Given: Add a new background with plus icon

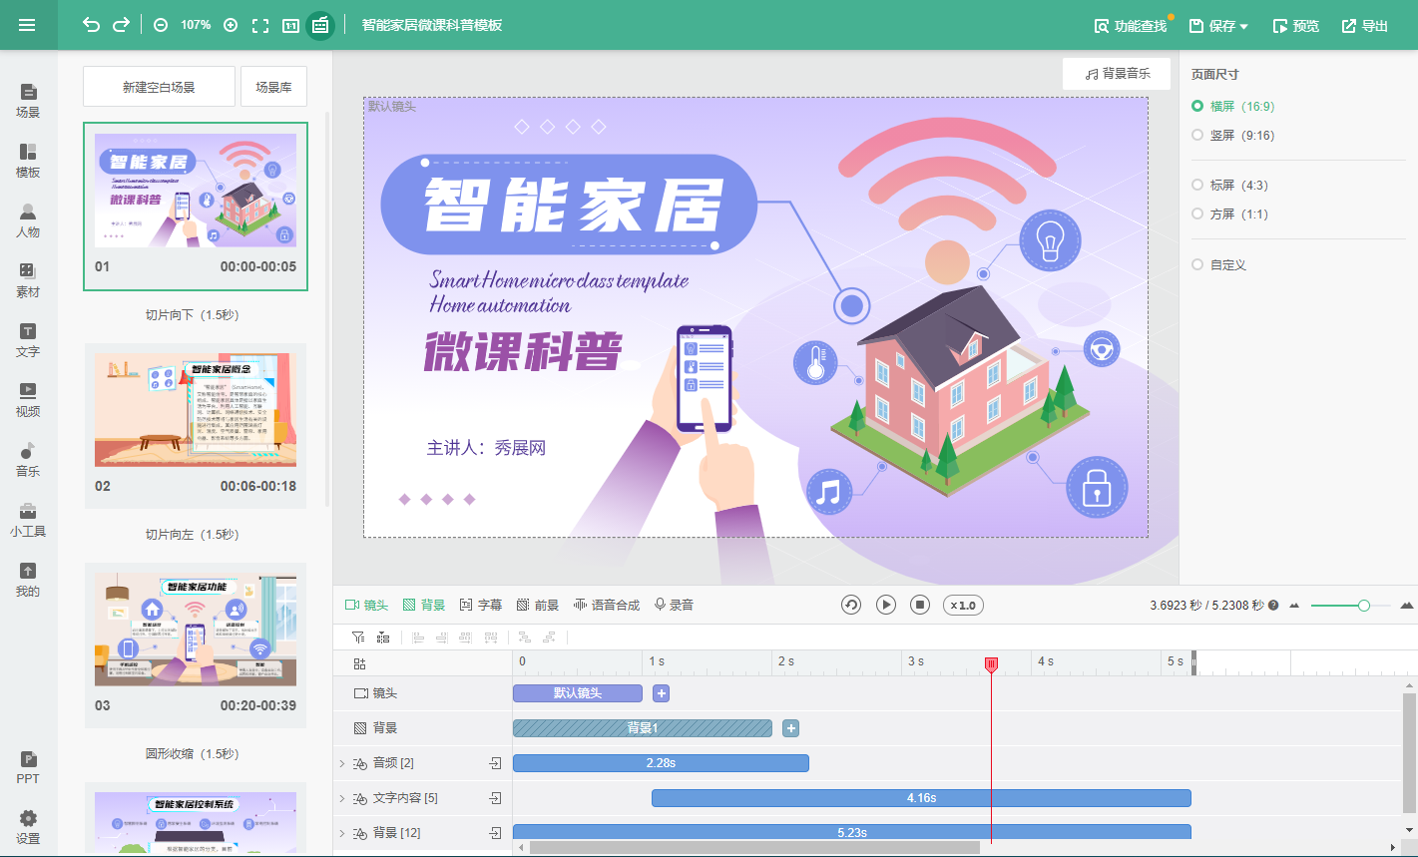Looking at the screenshot, I should [x=790, y=728].
